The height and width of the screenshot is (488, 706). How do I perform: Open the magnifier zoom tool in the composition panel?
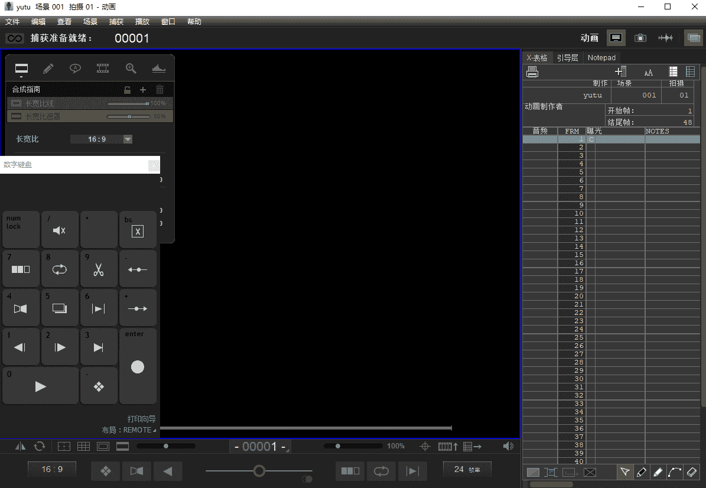pos(131,69)
